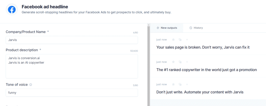This screenshot has width=266, height=106.
Task: Click the 'Product description' label
Action: tap(22, 50)
